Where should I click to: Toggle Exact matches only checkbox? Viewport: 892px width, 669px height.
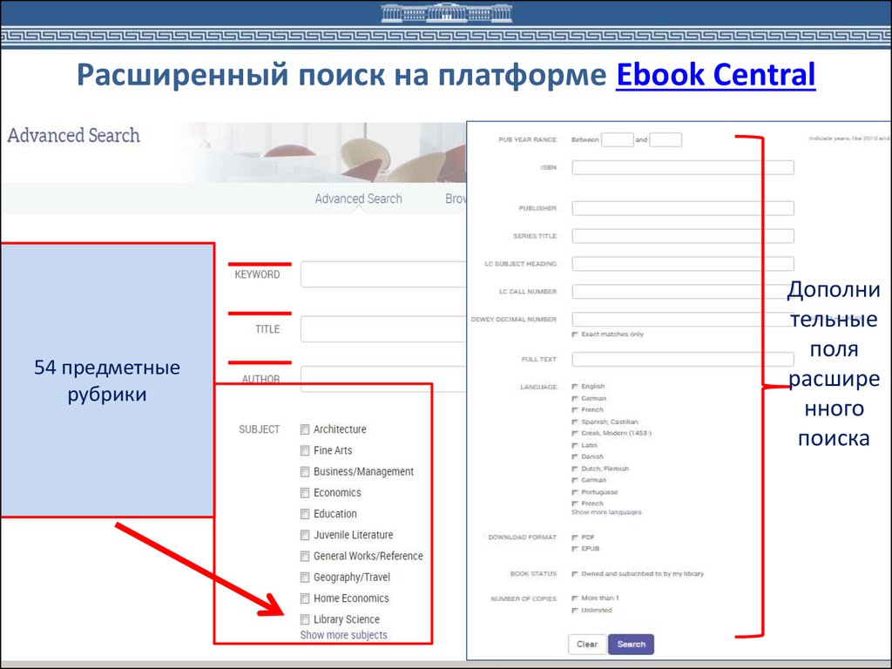coord(575,334)
